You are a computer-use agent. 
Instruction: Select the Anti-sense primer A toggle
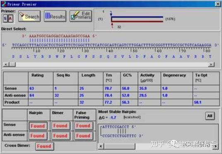click(10, 18)
